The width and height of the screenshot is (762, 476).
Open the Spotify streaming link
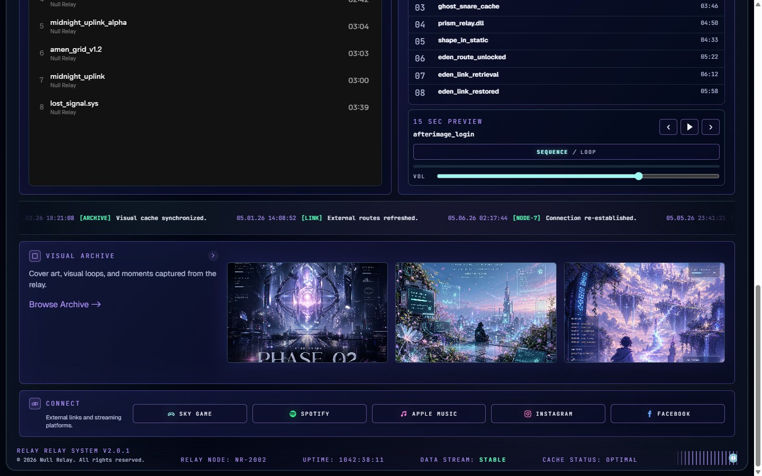[x=310, y=414]
